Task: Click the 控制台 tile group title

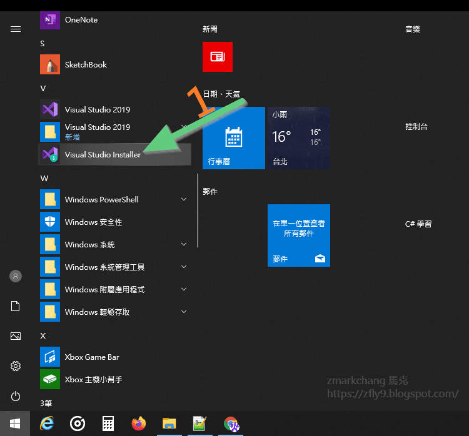Action: (416, 127)
